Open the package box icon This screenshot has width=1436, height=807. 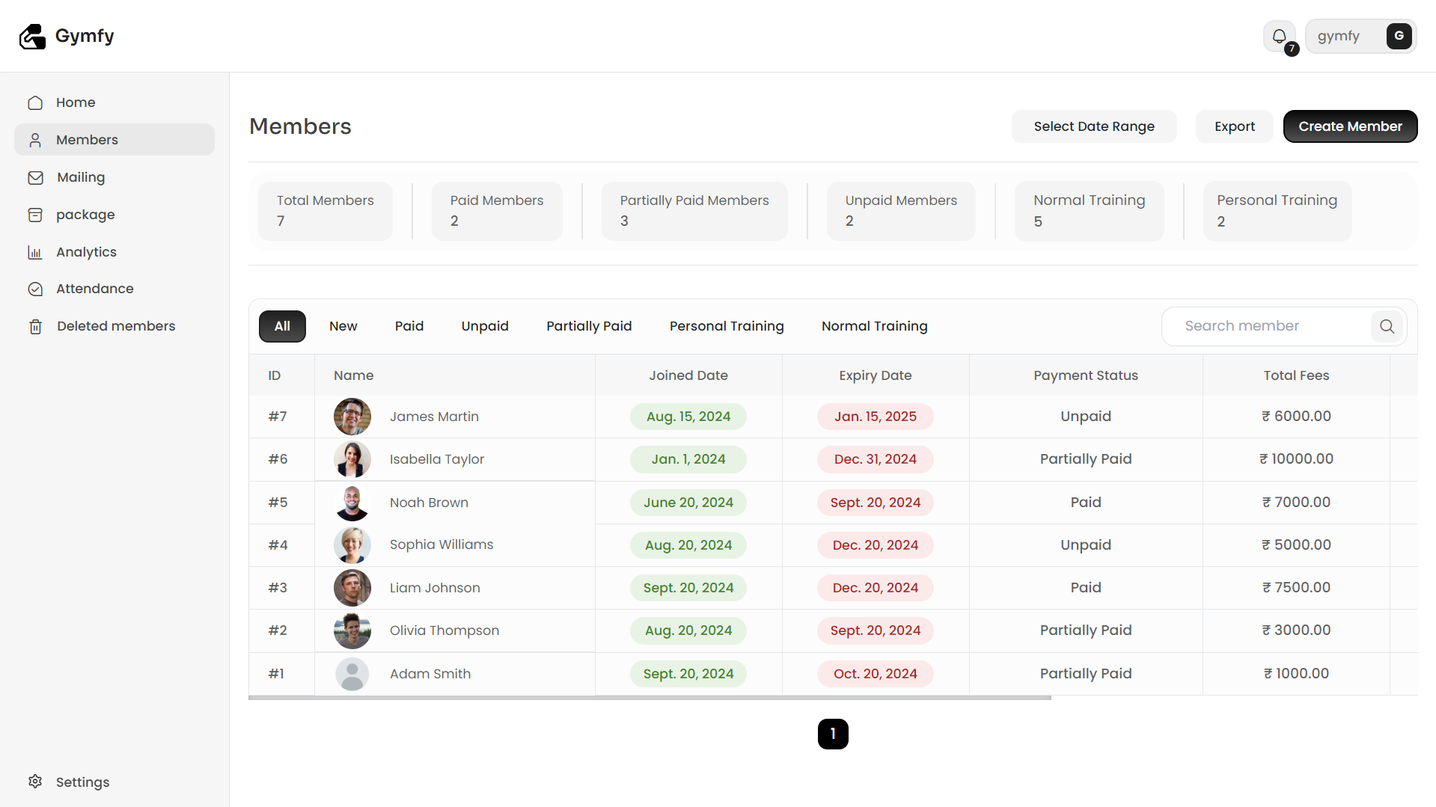click(x=35, y=215)
